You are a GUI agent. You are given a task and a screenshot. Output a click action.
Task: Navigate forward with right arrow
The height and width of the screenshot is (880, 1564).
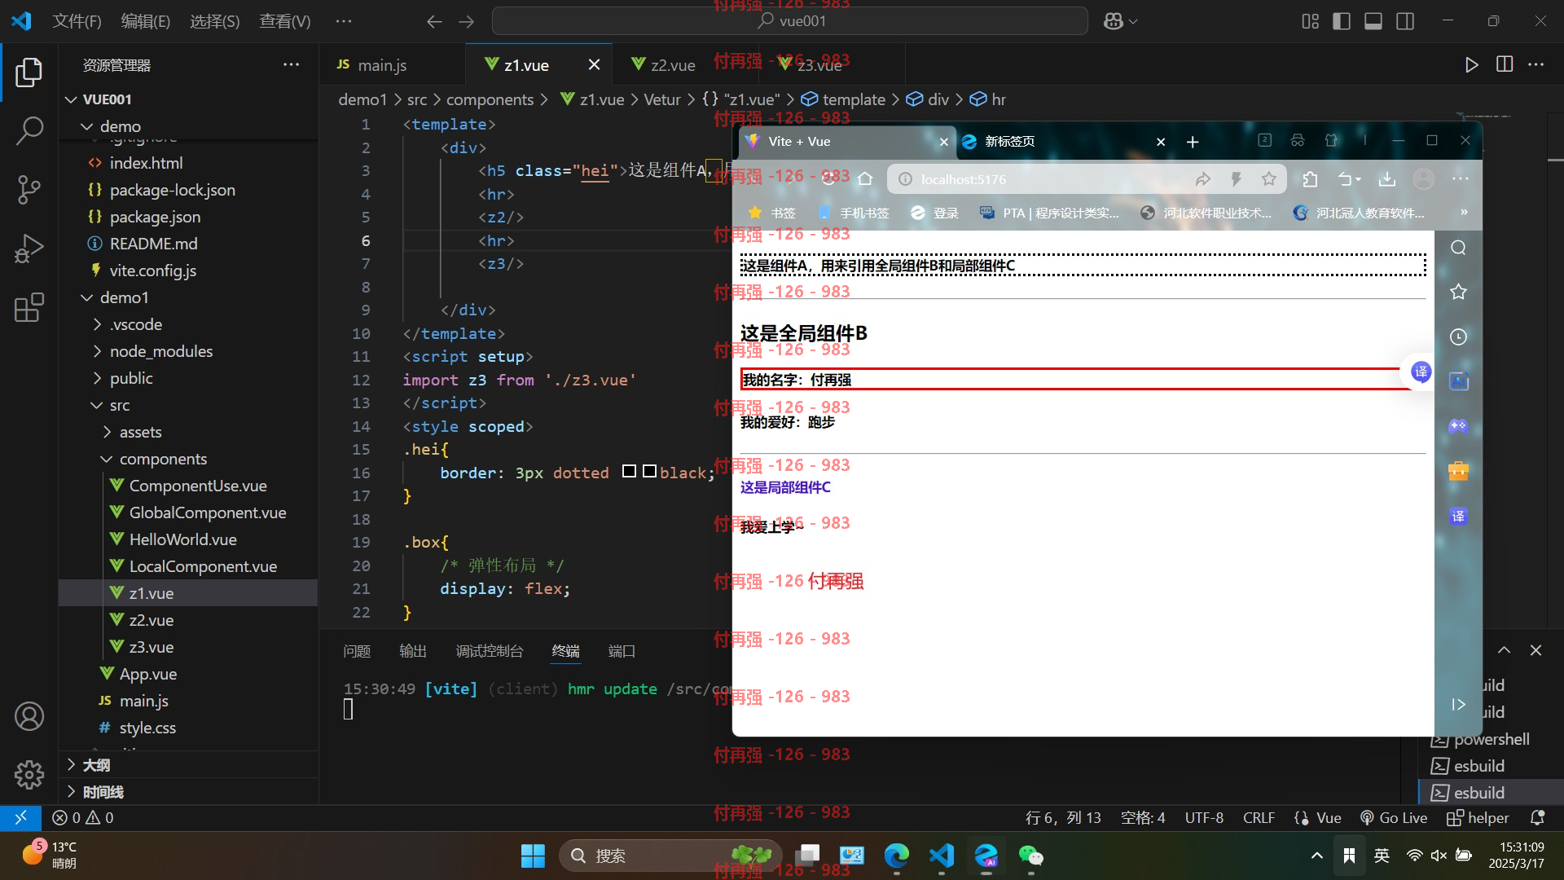pyautogui.click(x=467, y=21)
